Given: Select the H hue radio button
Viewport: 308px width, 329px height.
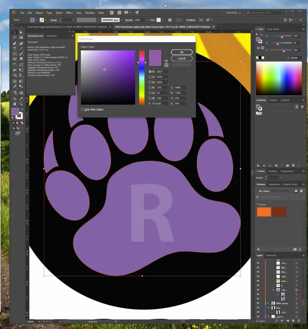Looking at the screenshot, I should 150,71.
